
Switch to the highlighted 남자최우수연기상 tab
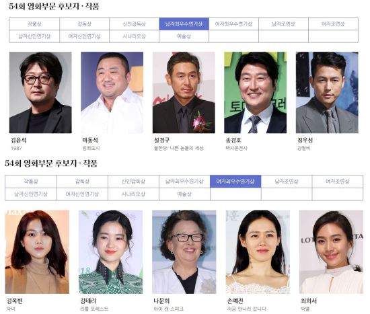[184, 24]
